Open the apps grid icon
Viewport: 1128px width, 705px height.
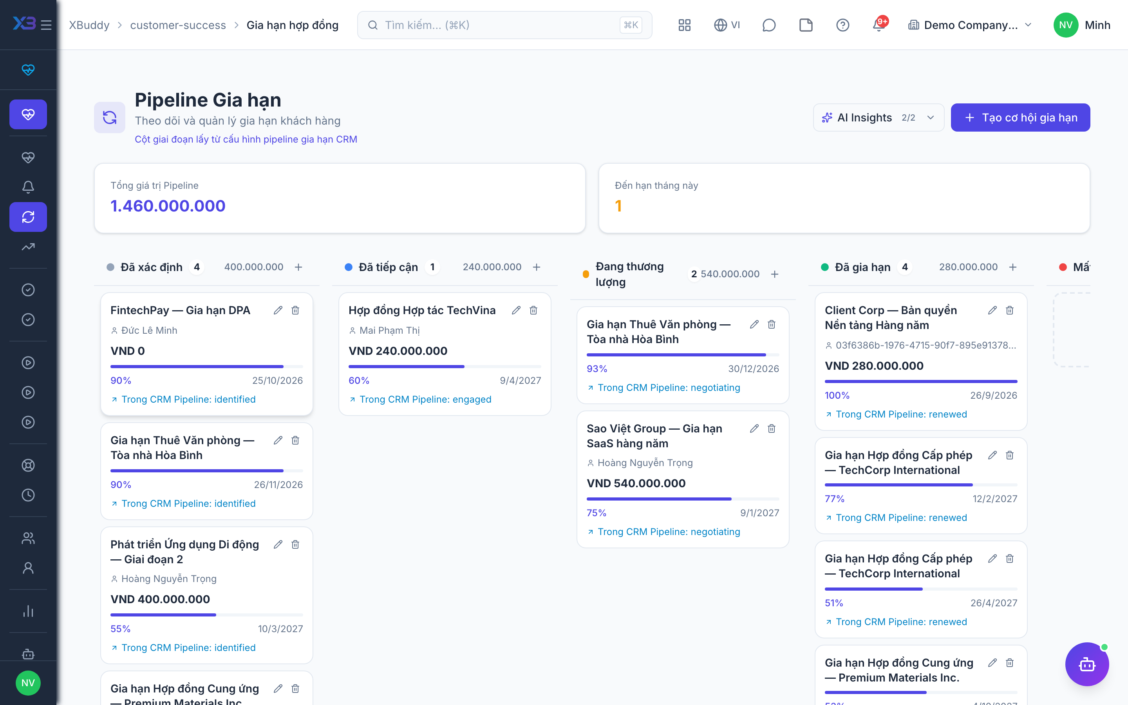(684, 25)
